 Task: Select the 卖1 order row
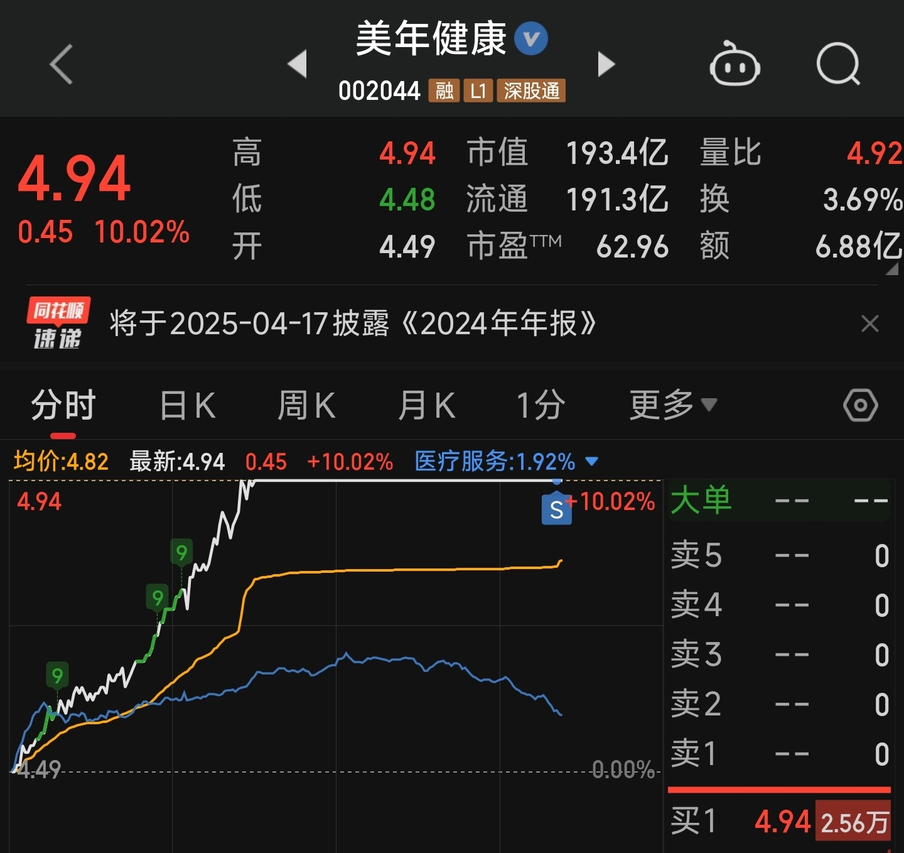[779, 754]
